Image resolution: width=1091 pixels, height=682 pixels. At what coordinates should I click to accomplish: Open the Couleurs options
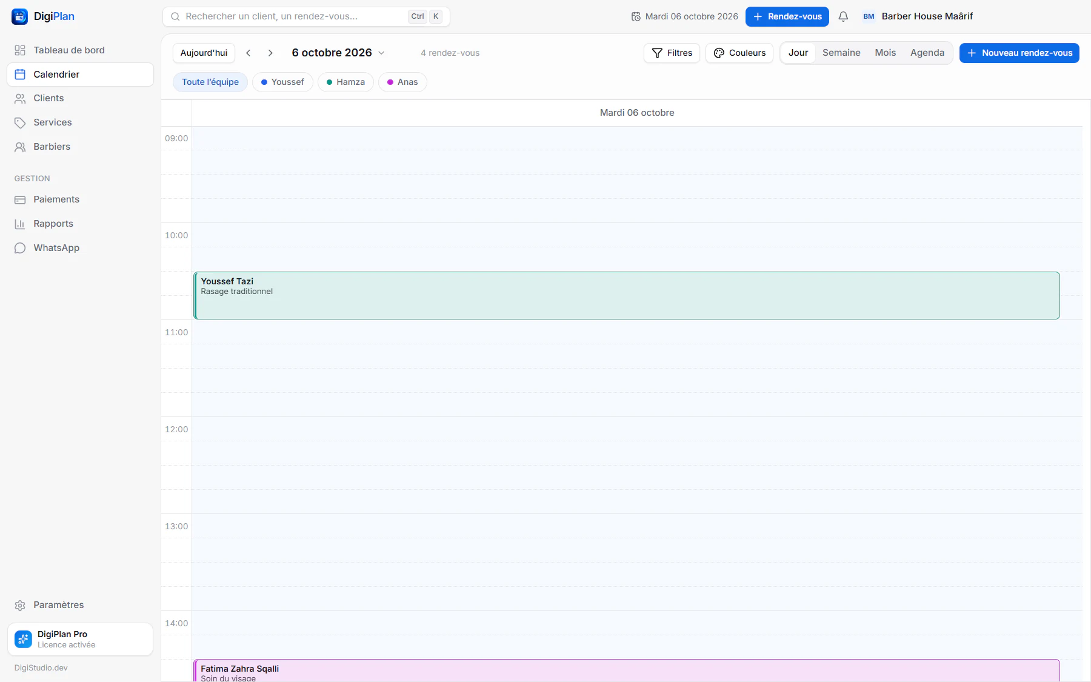pos(739,53)
